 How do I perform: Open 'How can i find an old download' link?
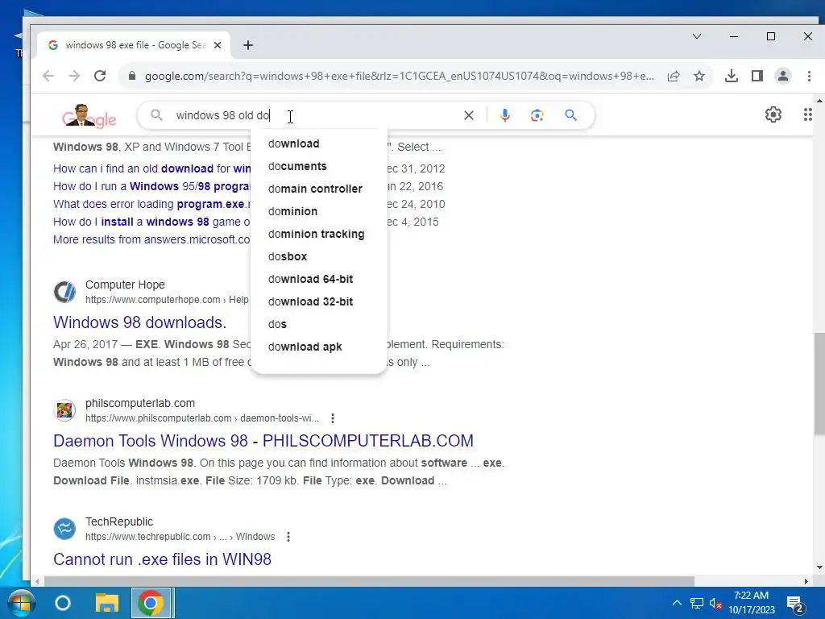point(152,169)
